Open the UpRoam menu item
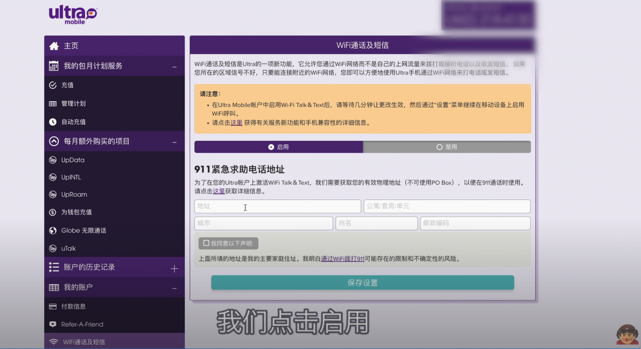641x349 pixels. coord(74,195)
